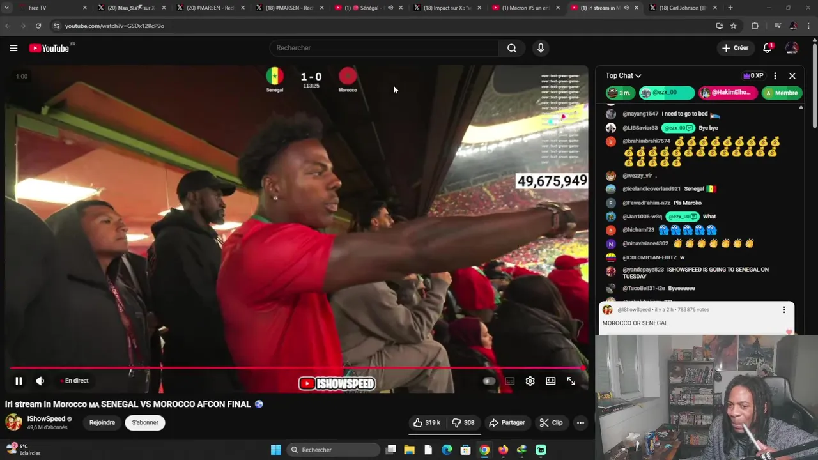Switch to the Impact sur X tab
The height and width of the screenshot is (460, 818).
point(447,8)
